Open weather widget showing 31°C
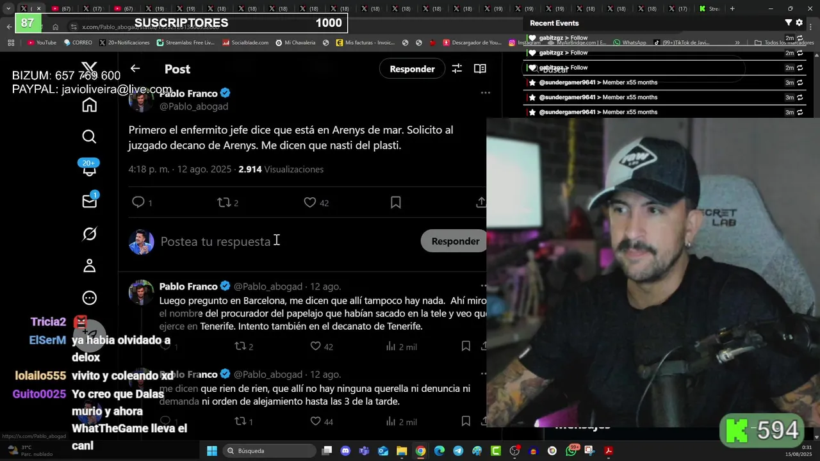The image size is (820, 461). click(26, 451)
